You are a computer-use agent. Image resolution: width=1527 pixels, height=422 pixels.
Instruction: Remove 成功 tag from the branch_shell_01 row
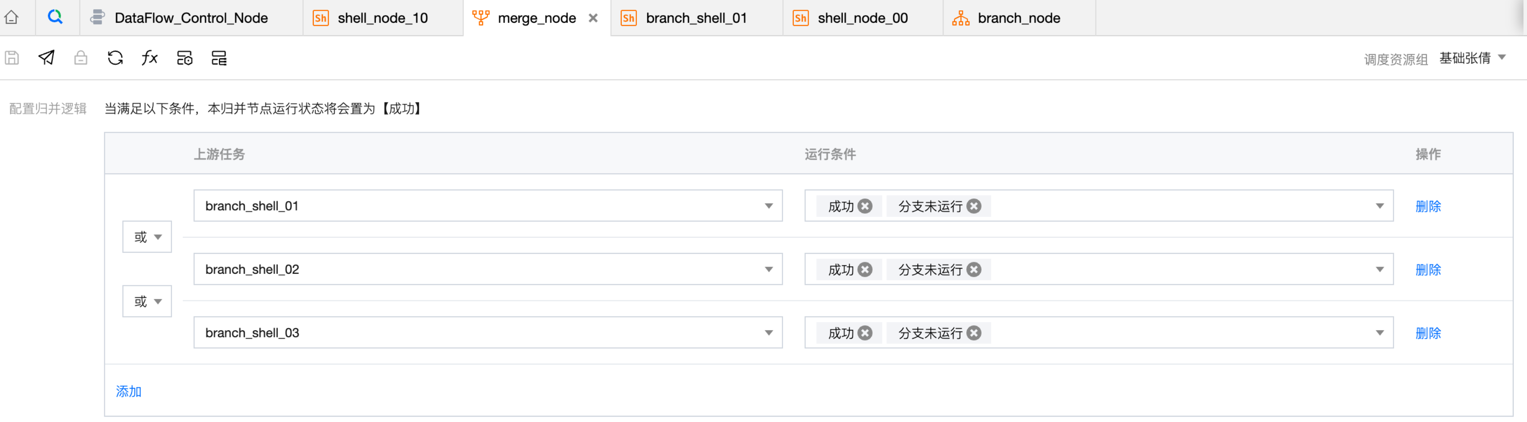(865, 206)
